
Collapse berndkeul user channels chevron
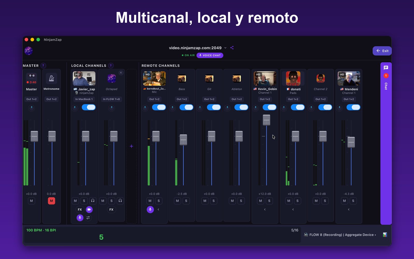pyautogui.click(x=158, y=210)
